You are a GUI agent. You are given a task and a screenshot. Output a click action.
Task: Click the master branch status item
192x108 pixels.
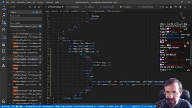[6, 106]
